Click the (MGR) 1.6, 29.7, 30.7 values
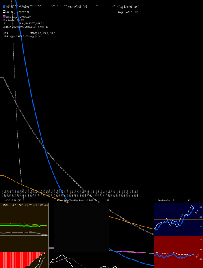Screen dimensions: 203x268 tap(43, 33)
